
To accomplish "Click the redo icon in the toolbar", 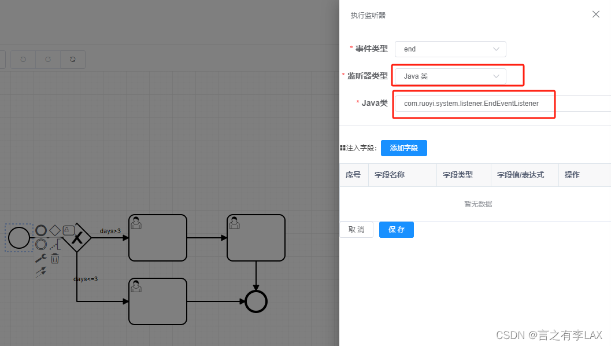I will click(x=47, y=59).
